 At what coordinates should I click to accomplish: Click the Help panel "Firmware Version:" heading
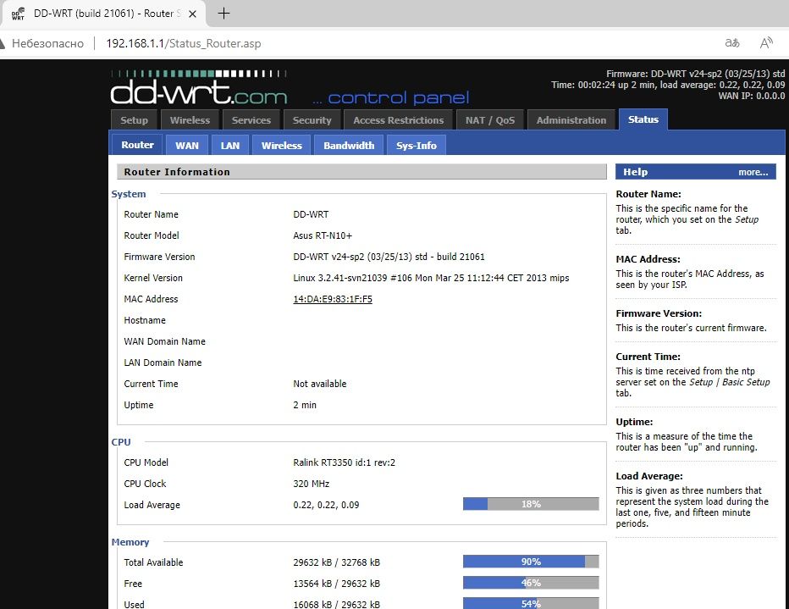[659, 313]
